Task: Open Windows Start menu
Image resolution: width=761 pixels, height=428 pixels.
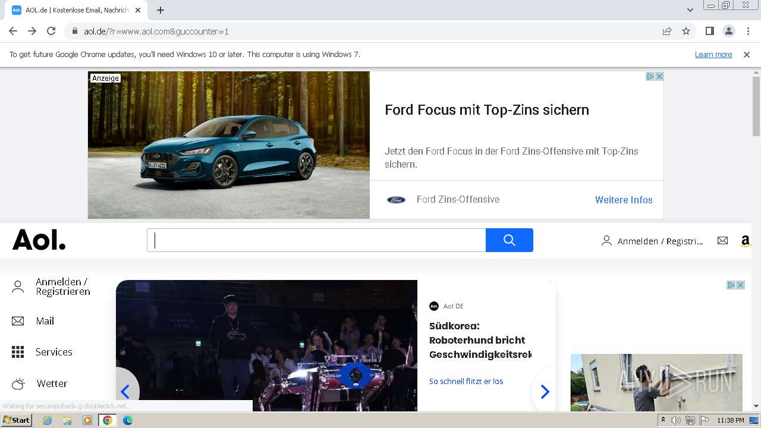Action: tap(16, 420)
